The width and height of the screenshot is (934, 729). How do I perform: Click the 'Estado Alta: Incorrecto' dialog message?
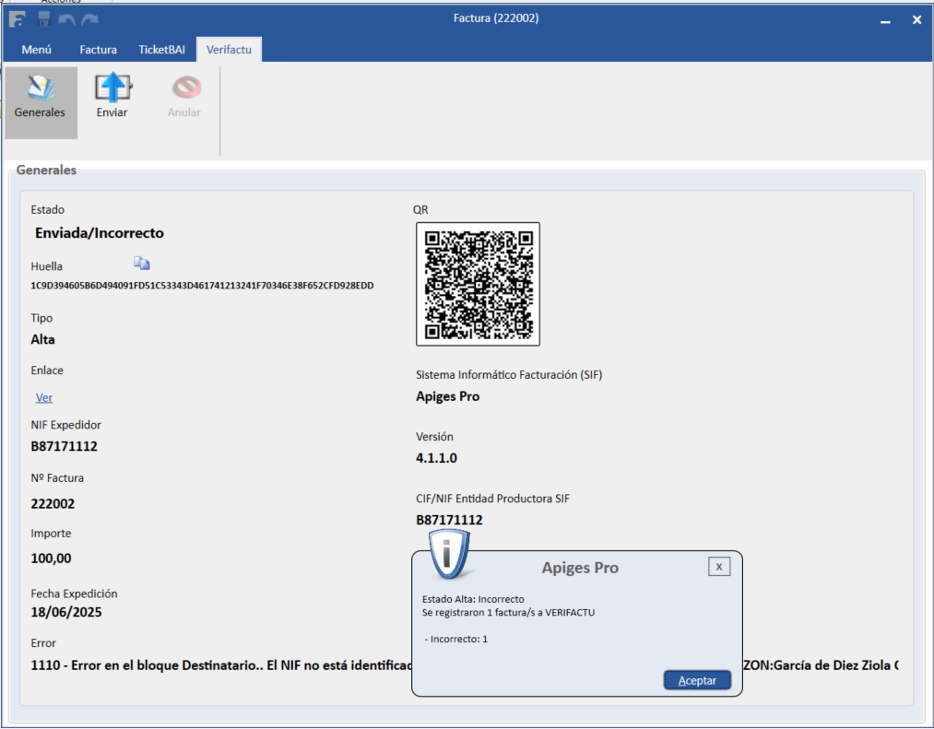(473, 599)
